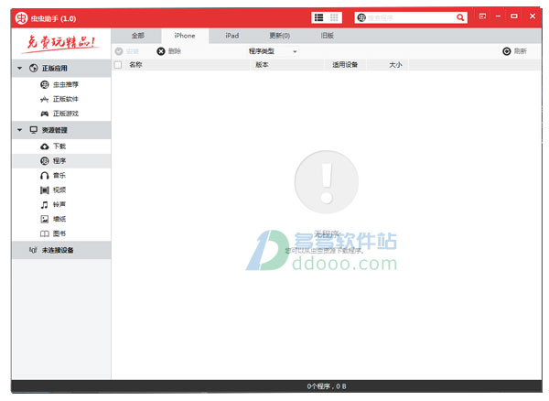
Task: Sort by 适用设备 column header
Action: point(345,64)
